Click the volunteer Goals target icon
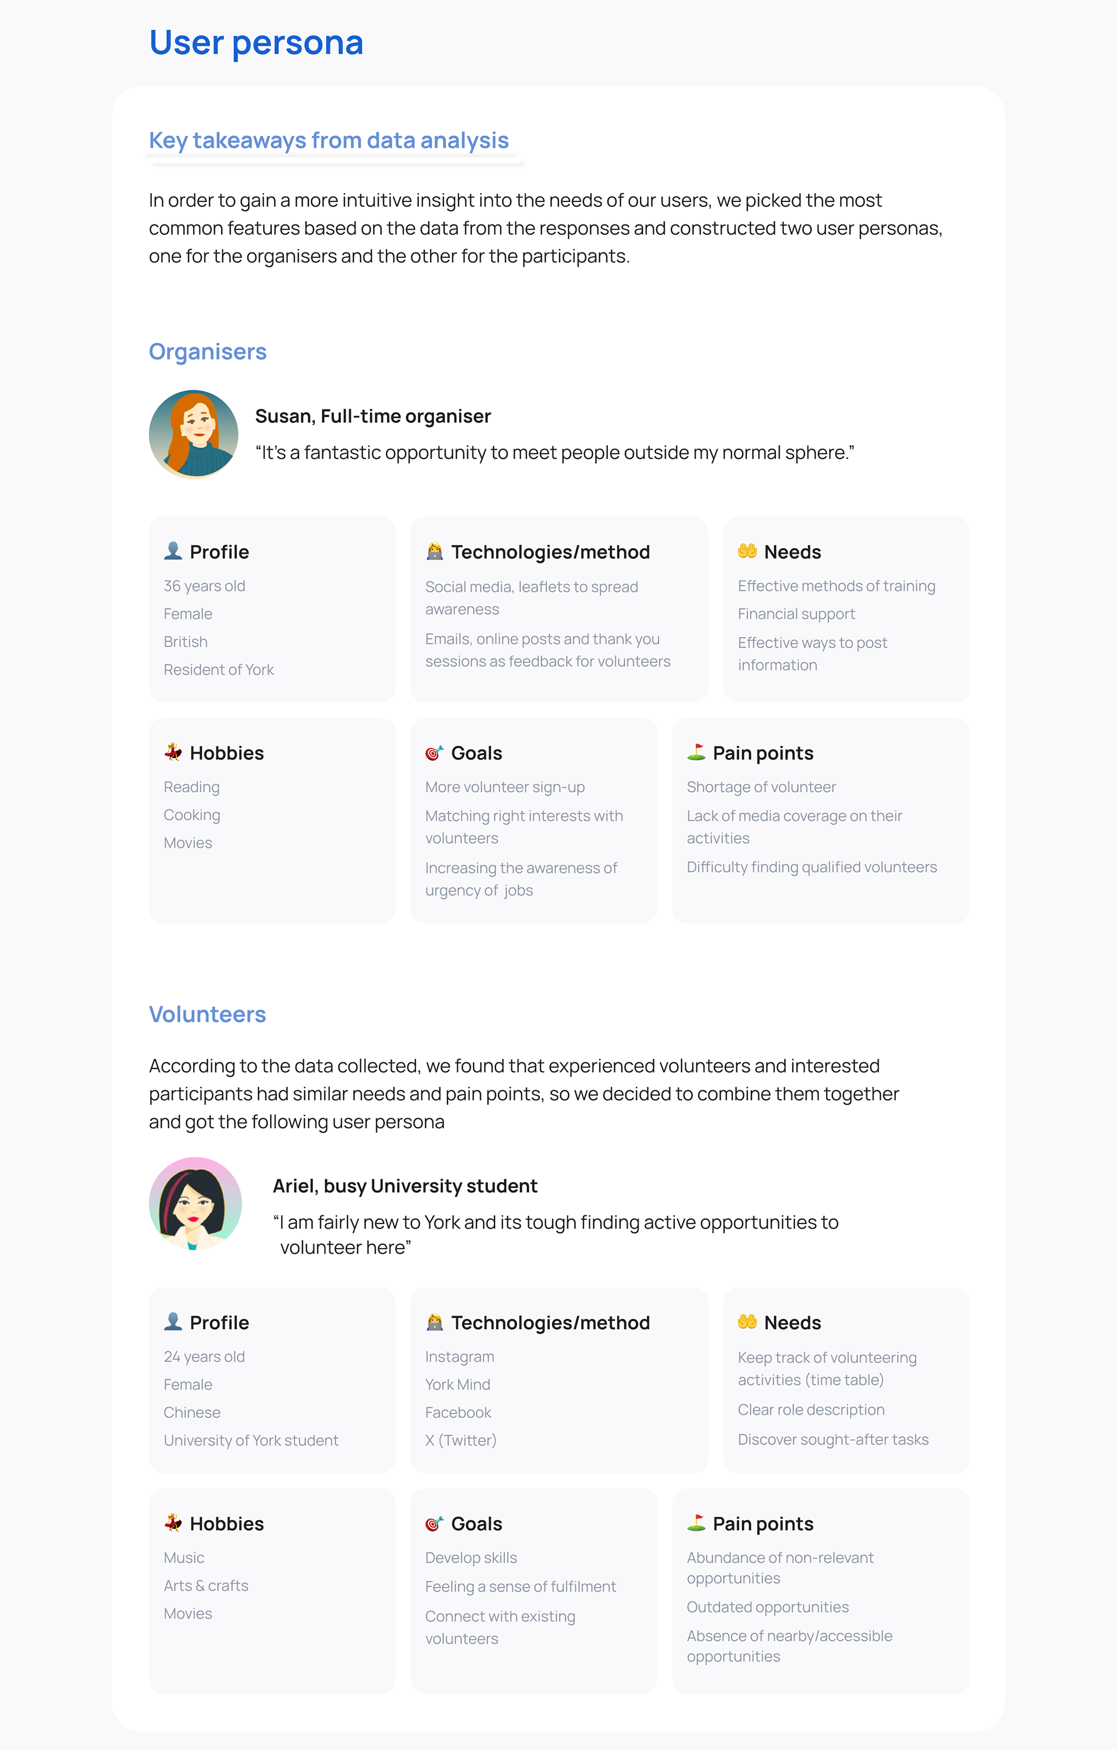Image resolution: width=1117 pixels, height=1750 pixels. (435, 1523)
